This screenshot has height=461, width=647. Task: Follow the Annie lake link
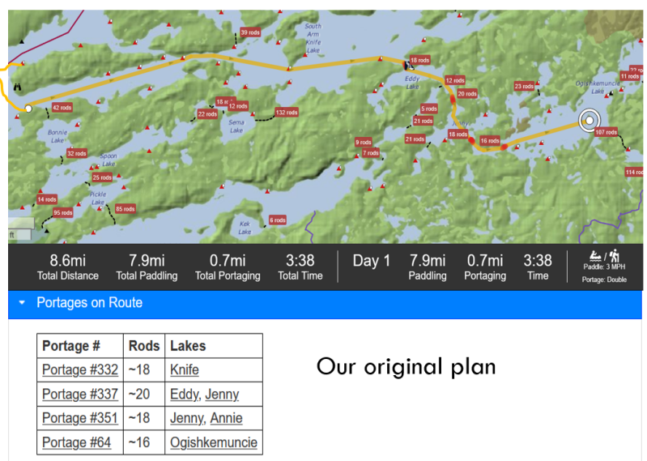click(x=226, y=418)
